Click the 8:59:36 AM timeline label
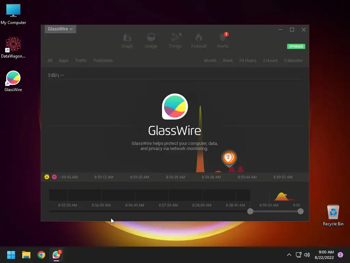Viewport: 350px width, 263px height. tap(211, 177)
